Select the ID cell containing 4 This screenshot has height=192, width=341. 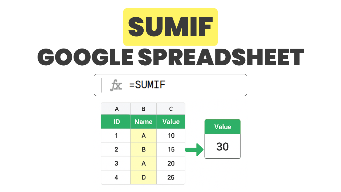coord(116,177)
